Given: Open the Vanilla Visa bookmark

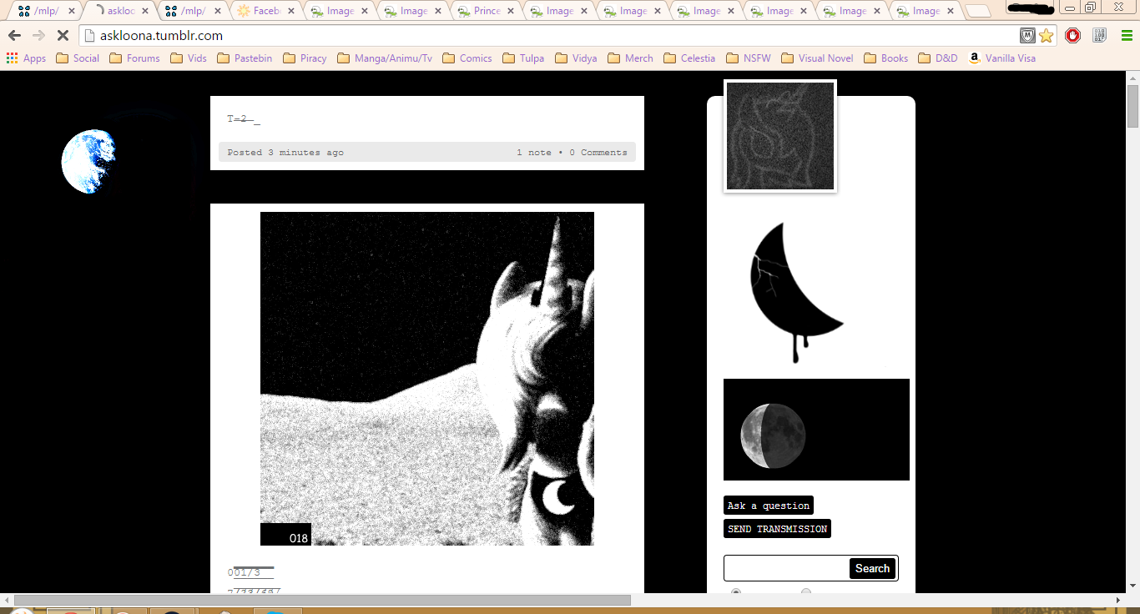Looking at the screenshot, I should pyautogui.click(x=1002, y=58).
